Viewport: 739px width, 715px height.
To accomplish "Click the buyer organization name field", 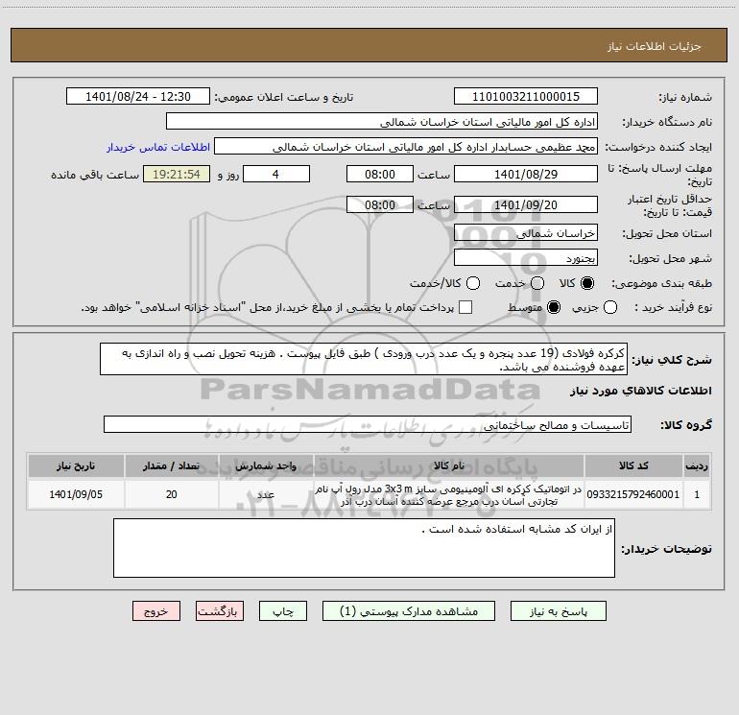I will pos(382,122).
